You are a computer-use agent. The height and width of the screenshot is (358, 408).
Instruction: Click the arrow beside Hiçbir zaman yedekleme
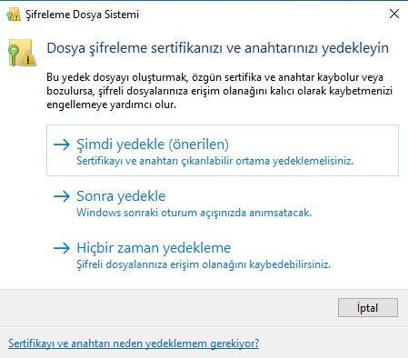coord(62,248)
